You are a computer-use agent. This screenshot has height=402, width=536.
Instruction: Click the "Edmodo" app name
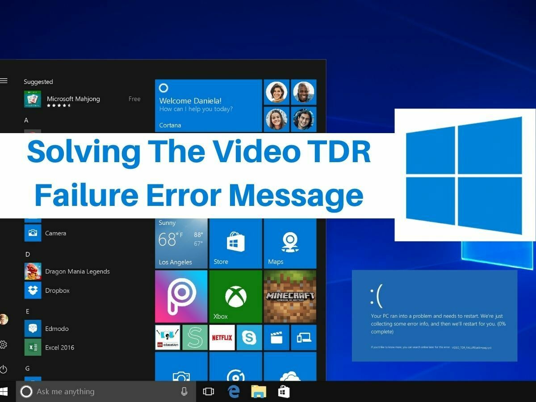click(57, 328)
